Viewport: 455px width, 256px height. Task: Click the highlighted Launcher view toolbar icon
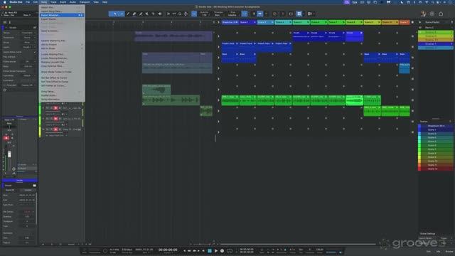[299, 14]
